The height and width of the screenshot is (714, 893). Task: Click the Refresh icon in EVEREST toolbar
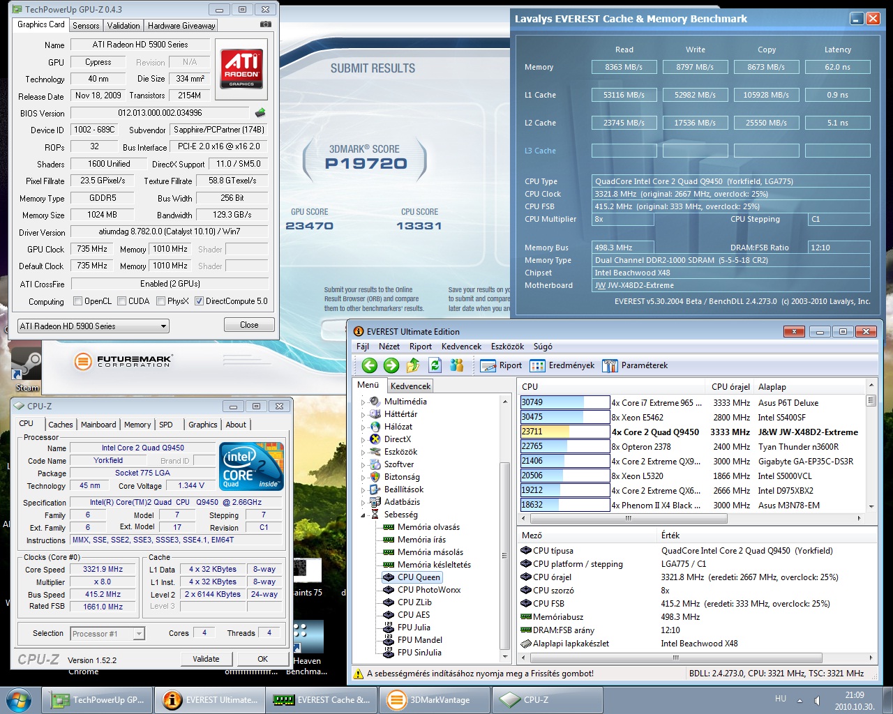[435, 365]
